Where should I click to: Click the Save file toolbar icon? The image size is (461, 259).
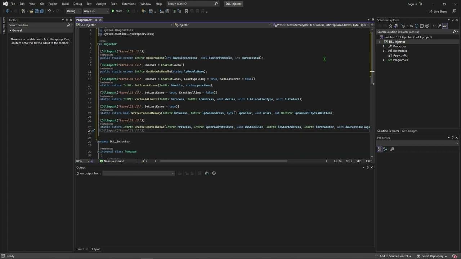coord(37,11)
